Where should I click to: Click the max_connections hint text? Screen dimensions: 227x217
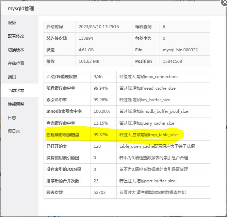coord(149,76)
